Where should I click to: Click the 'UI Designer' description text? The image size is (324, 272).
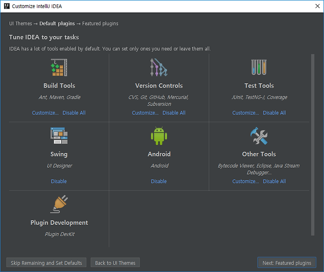pyautogui.click(x=59, y=166)
